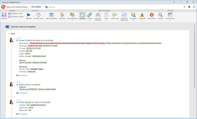Image resolution: width=197 pixels, height=119 pixels.
Task: Click the Costo real 20,00 value
Action: coord(31,108)
